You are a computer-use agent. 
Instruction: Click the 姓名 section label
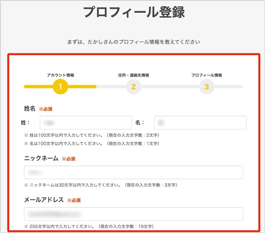click(30, 108)
